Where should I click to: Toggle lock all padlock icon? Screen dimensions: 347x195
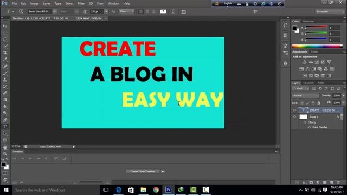click(x=319, y=103)
